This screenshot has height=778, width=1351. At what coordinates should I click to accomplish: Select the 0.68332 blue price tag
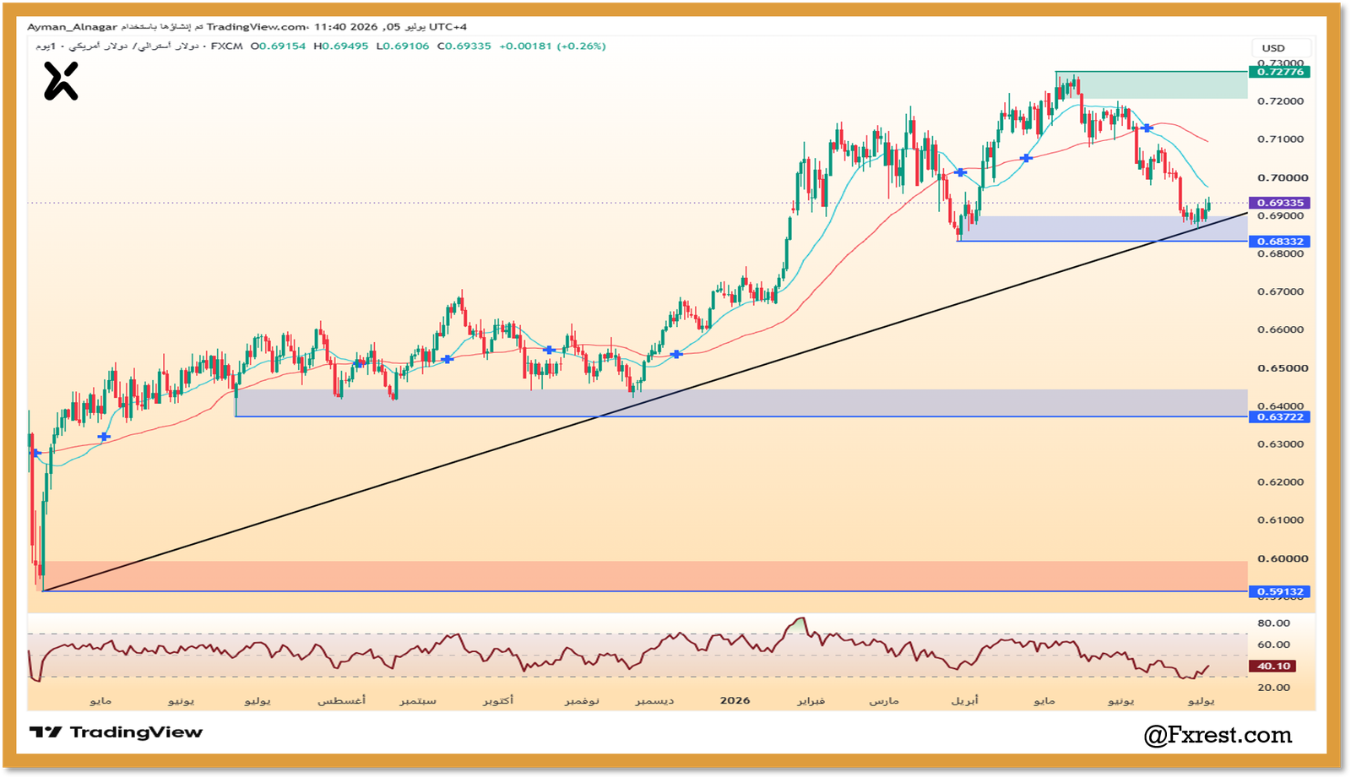[1279, 242]
